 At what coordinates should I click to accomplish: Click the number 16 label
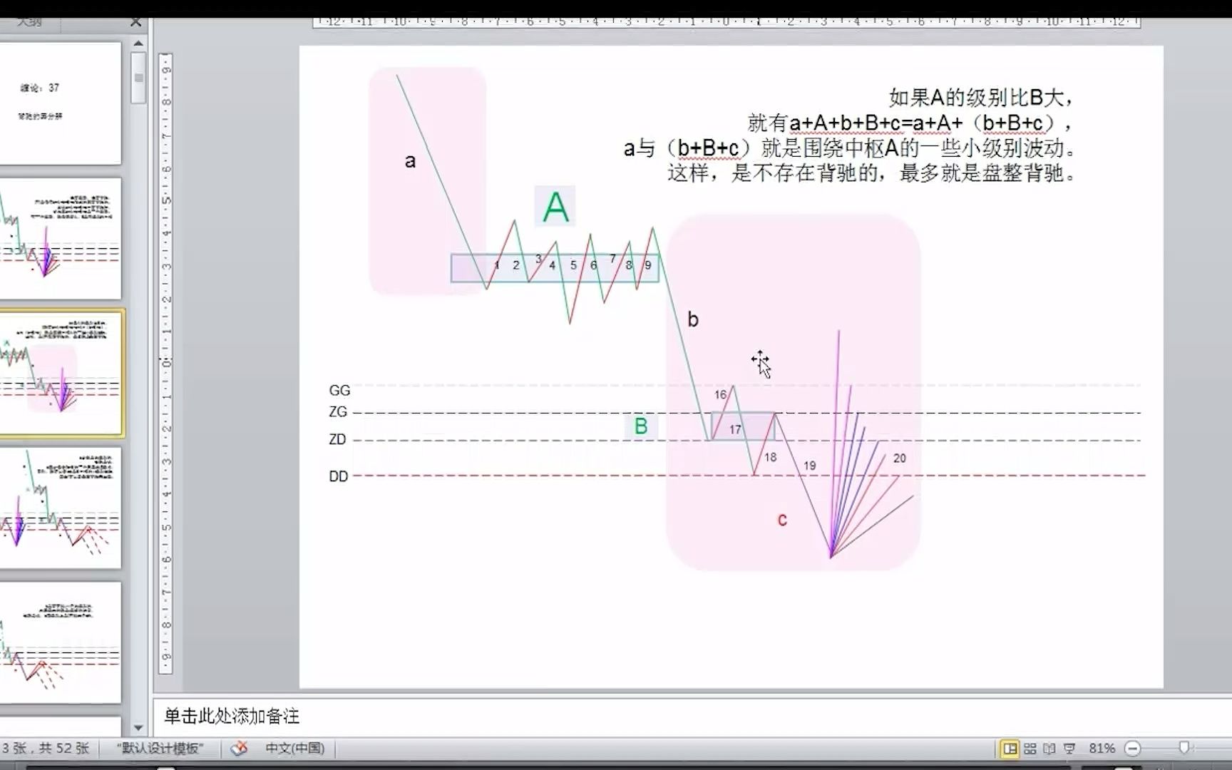click(x=721, y=394)
